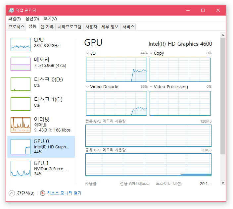Click the 간단히(D) fewer details button
The height and width of the screenshot is (209, 233).
(x=25, y=193)
